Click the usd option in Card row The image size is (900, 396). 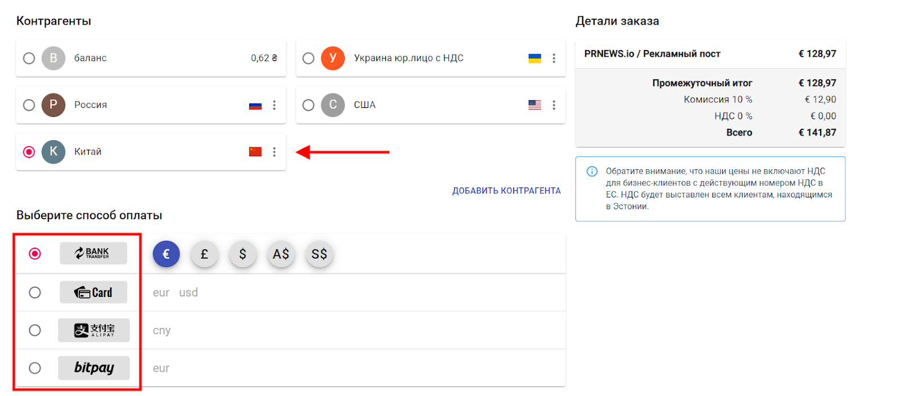188,292
